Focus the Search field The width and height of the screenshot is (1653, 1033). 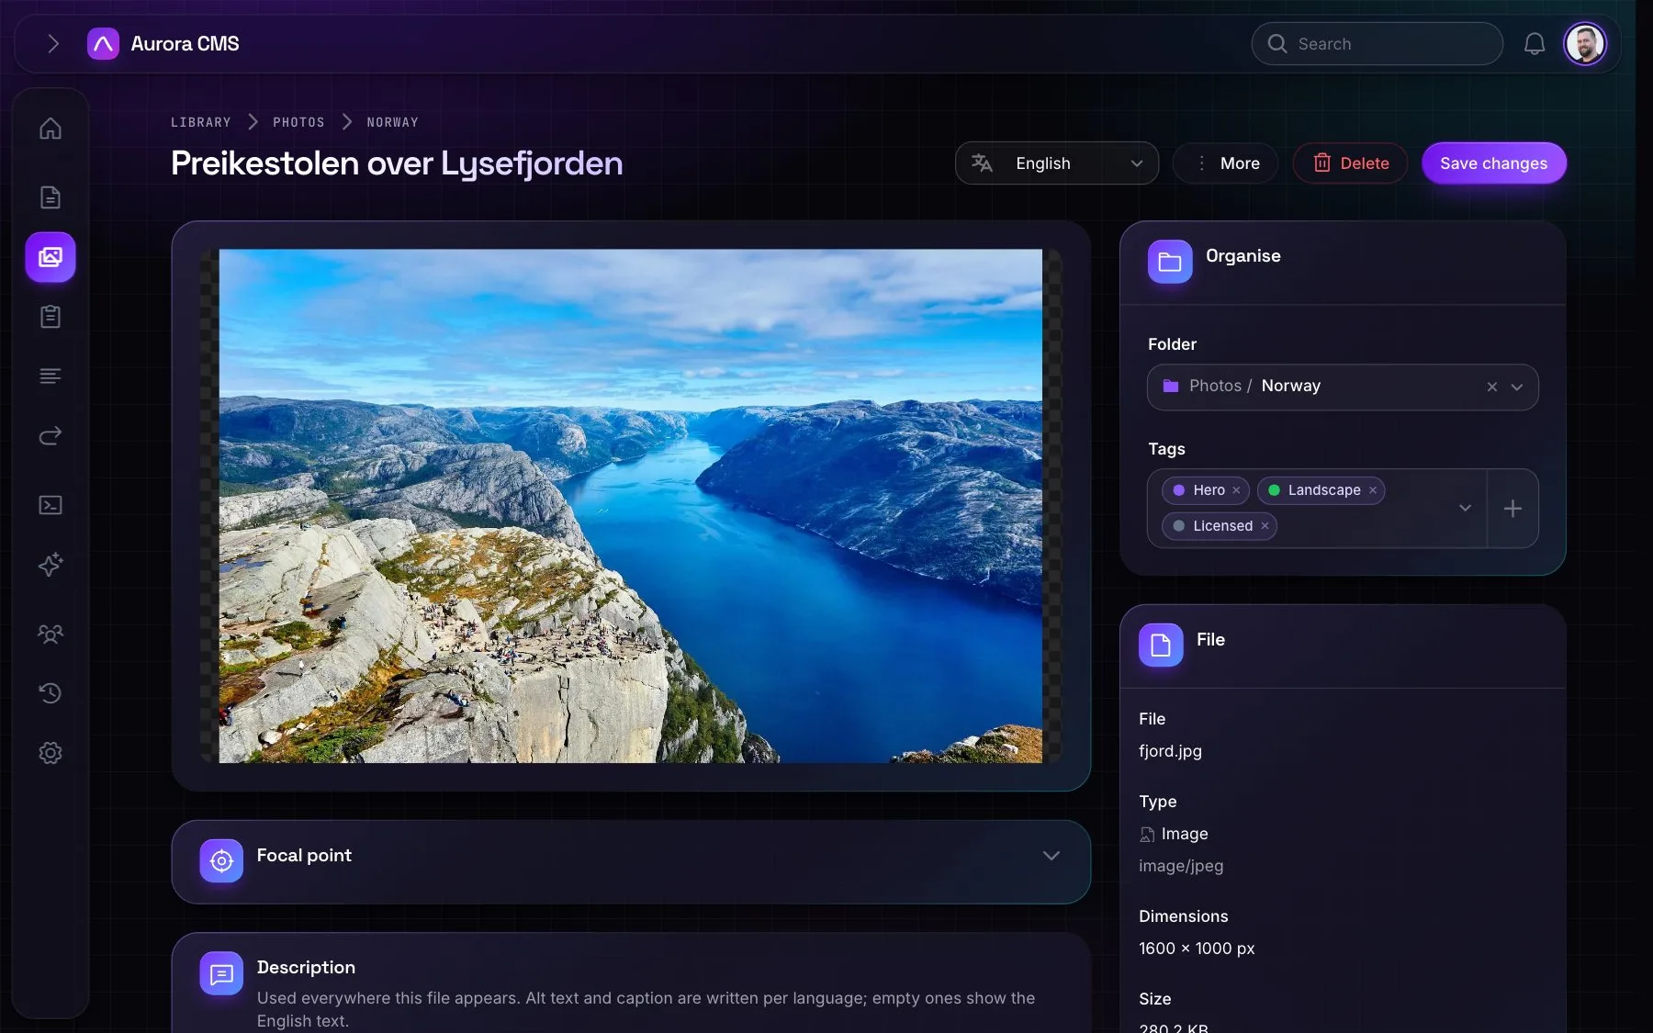1377,44
